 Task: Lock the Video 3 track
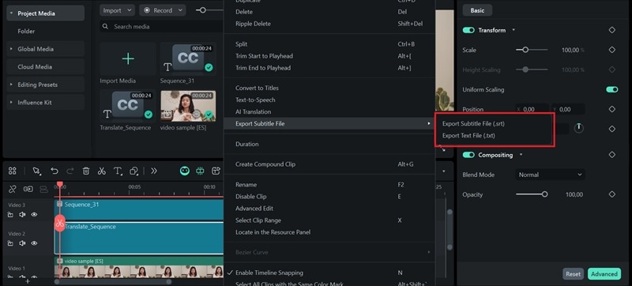pos(10,215)
